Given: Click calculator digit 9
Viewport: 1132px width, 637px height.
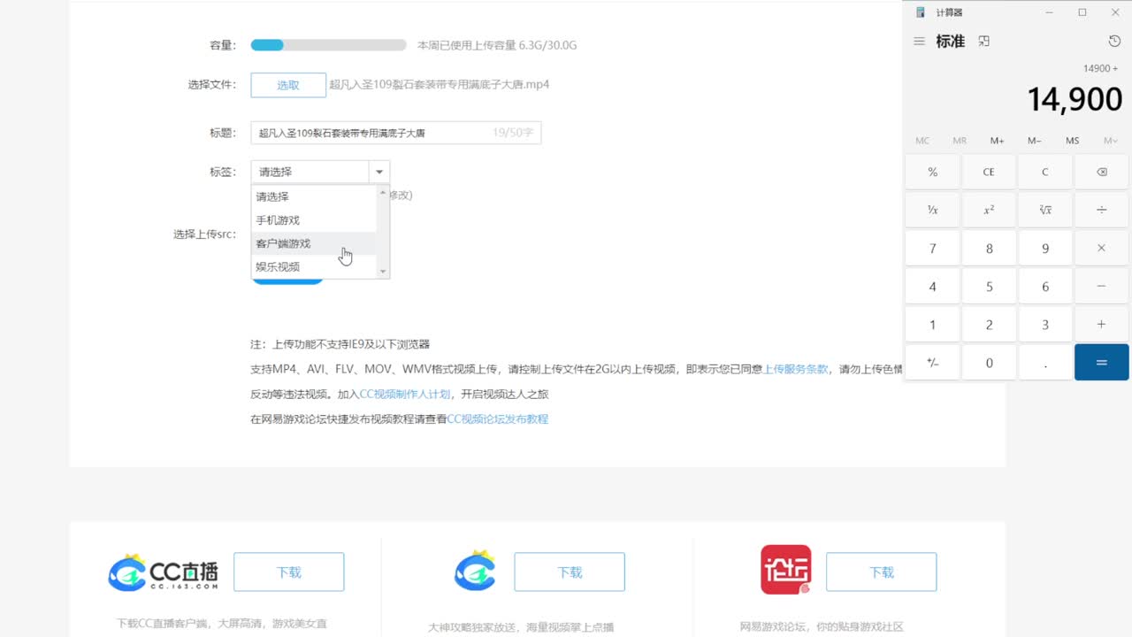Looking at the screenshot, I should point(1045,249).
